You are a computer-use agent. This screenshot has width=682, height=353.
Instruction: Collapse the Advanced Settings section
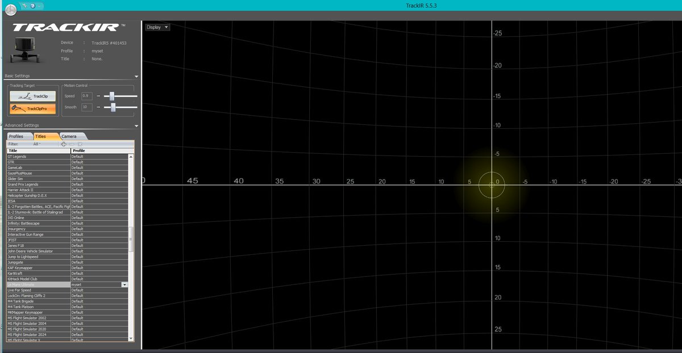(x=136, y=125)
